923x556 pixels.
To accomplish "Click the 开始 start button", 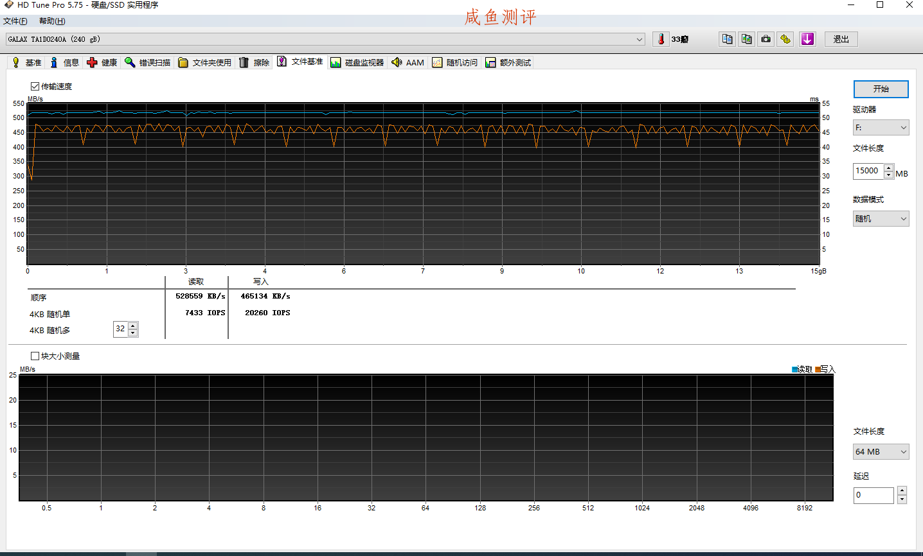I will (x=881, y=89).
